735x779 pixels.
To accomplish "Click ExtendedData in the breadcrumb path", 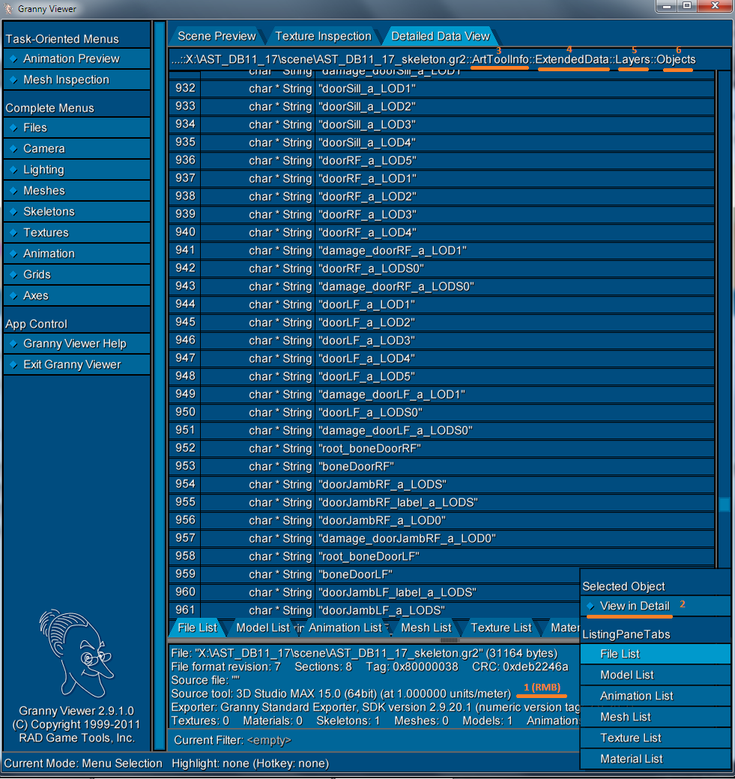I will (573, 59).
